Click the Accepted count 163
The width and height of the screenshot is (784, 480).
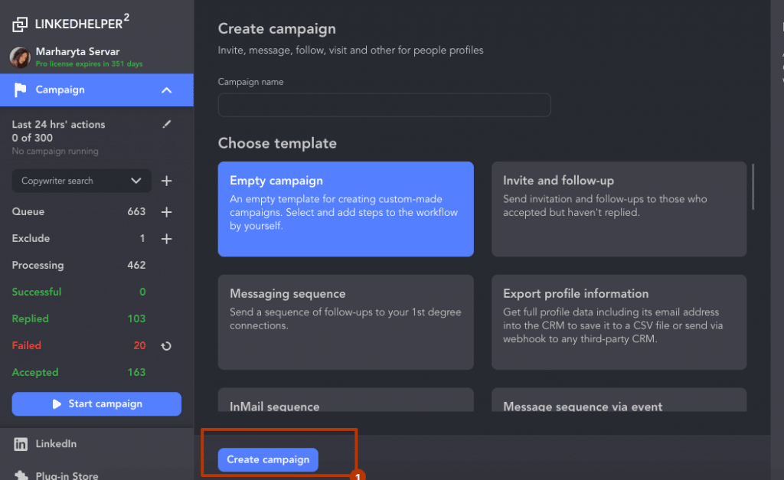(x=136, y=373)
